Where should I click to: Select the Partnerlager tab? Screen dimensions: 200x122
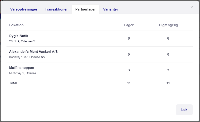86,9
